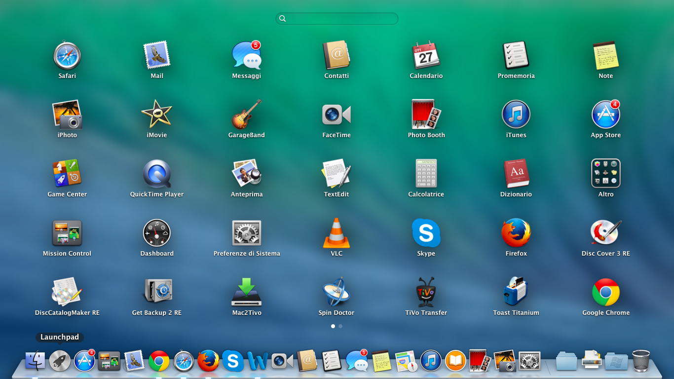
Task: Open Preferenze di Sistema
Action: (247, 233)
